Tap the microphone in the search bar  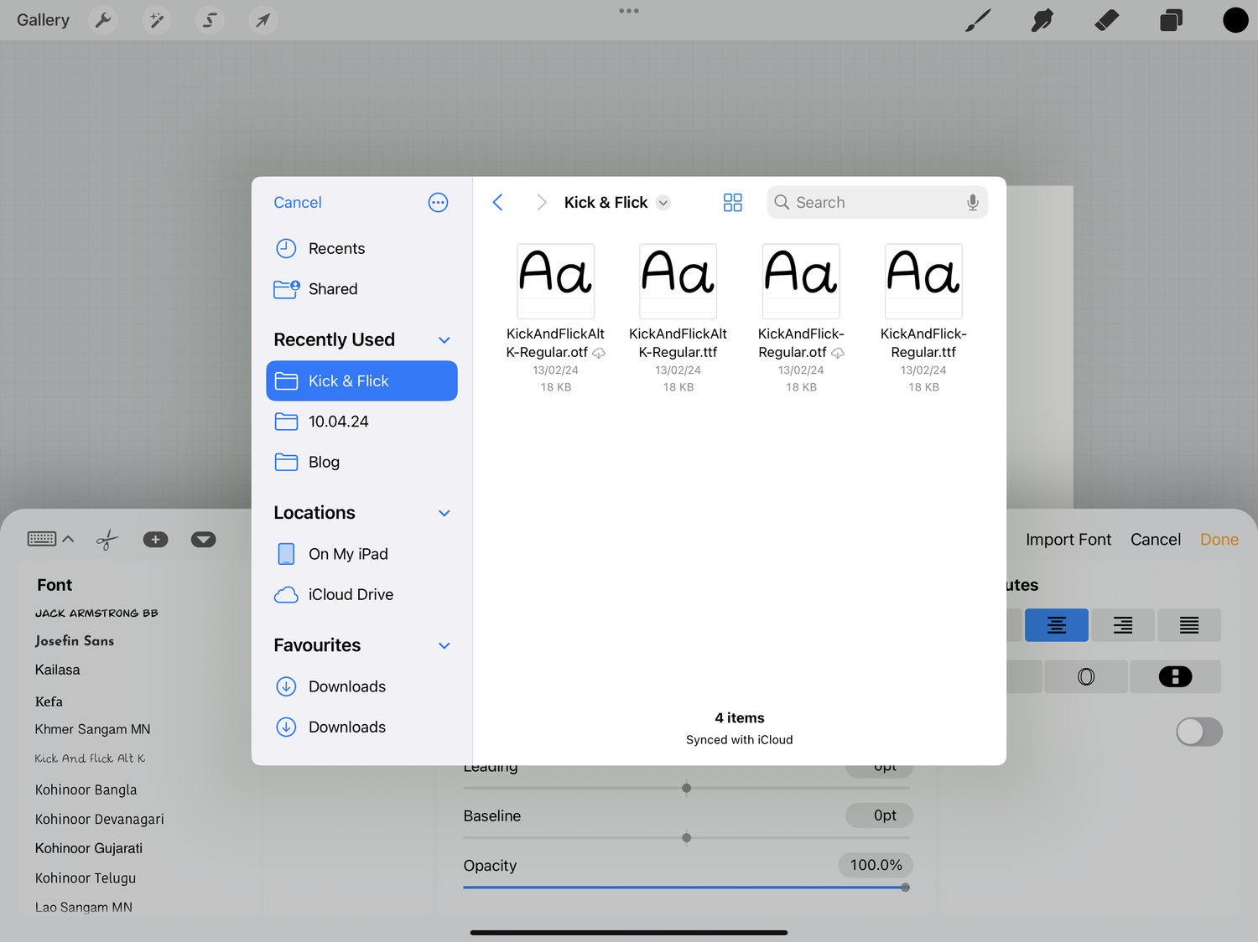click(x=972, y=202)
